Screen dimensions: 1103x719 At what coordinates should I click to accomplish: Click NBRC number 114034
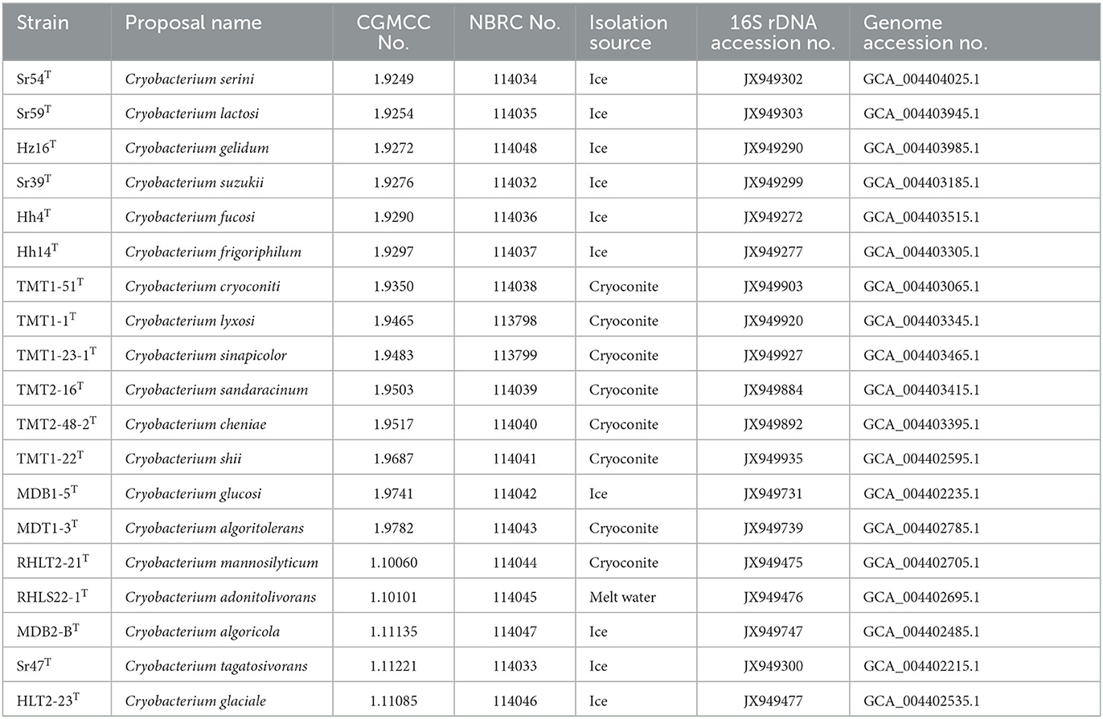pos(515,79)
